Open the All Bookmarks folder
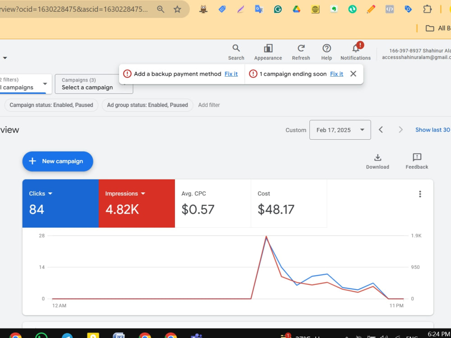 438,28
